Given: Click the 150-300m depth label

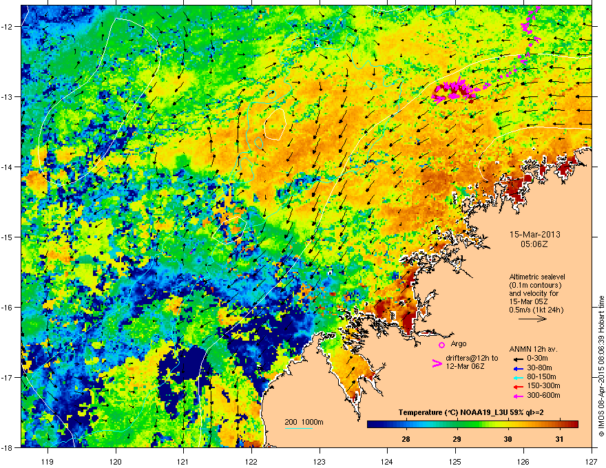Looking at the screenshot, I should (543, 385).
